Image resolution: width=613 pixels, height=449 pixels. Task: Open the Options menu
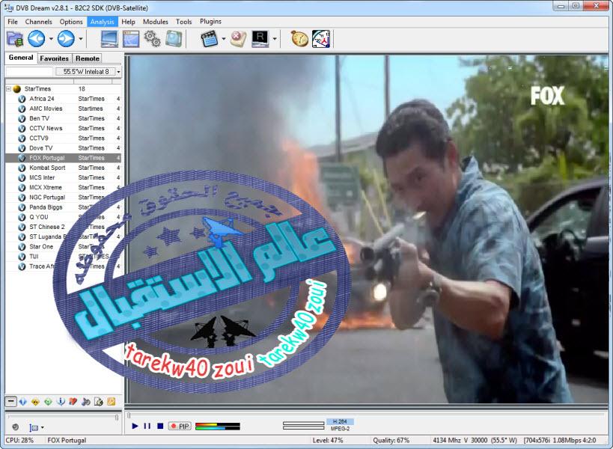(71, 22)
